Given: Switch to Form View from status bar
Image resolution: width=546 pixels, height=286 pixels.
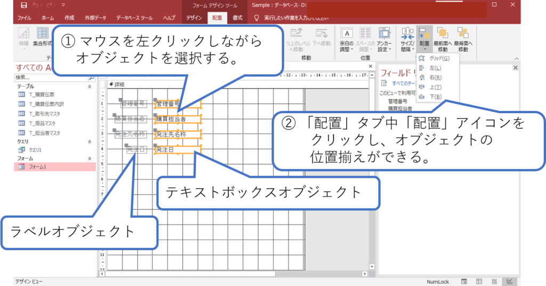Looking at the screenshot, I should [464, 282].
